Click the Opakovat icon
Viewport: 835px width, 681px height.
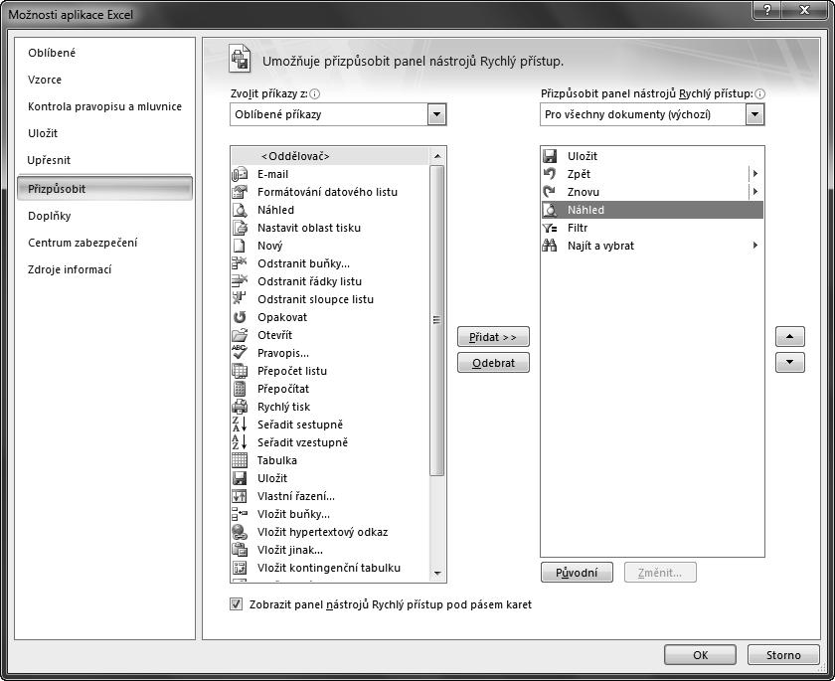(240, 317)
